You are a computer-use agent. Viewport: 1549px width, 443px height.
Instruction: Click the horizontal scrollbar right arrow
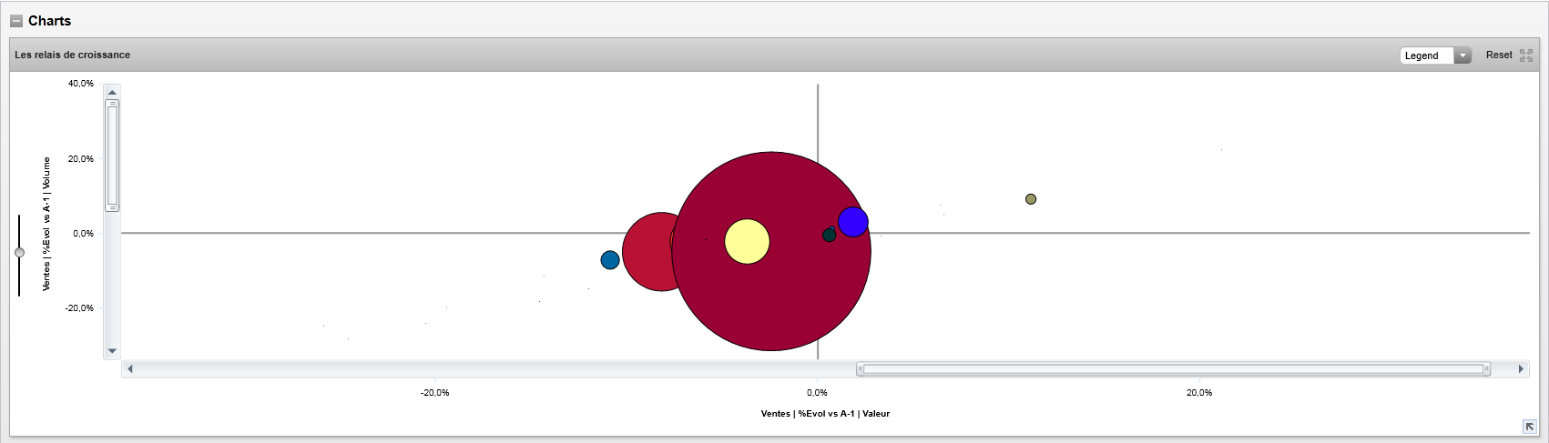coord(1521,369)
